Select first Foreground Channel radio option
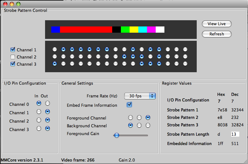248x164 pixels. 131,118
